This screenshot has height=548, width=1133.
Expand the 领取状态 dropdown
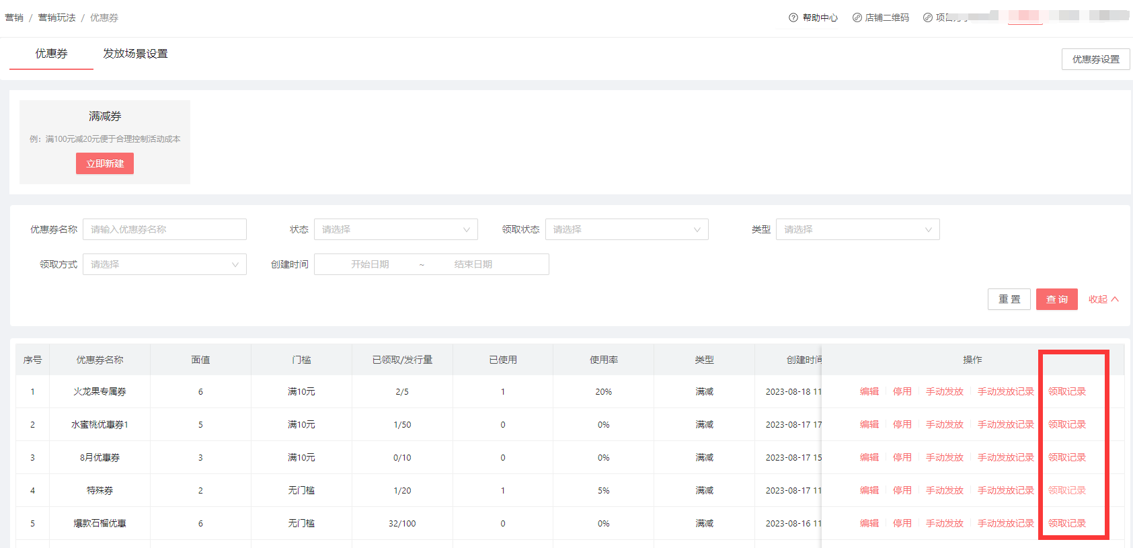[626, 229]
